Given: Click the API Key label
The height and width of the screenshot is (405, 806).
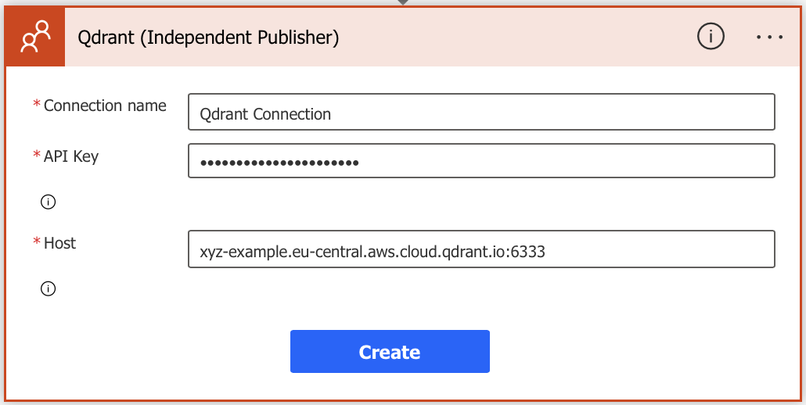Looking at the screenshot, I should tap(71, 156).
